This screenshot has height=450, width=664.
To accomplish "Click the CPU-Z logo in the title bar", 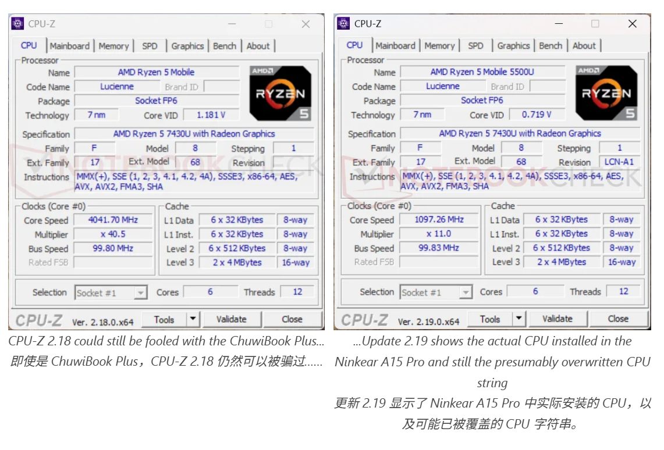I will tap(17, 24).
